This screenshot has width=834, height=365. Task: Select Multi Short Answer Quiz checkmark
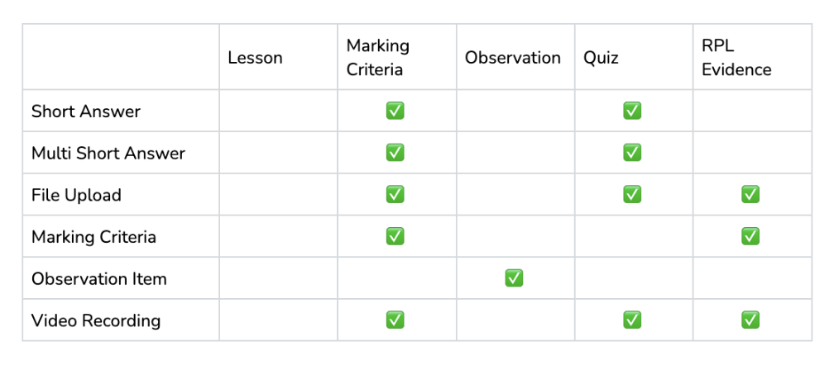[632, 153]
